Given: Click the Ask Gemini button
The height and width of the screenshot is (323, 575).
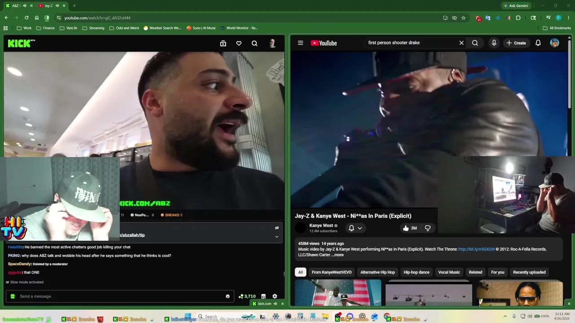Looking at the screenshot, I should 515,6.
